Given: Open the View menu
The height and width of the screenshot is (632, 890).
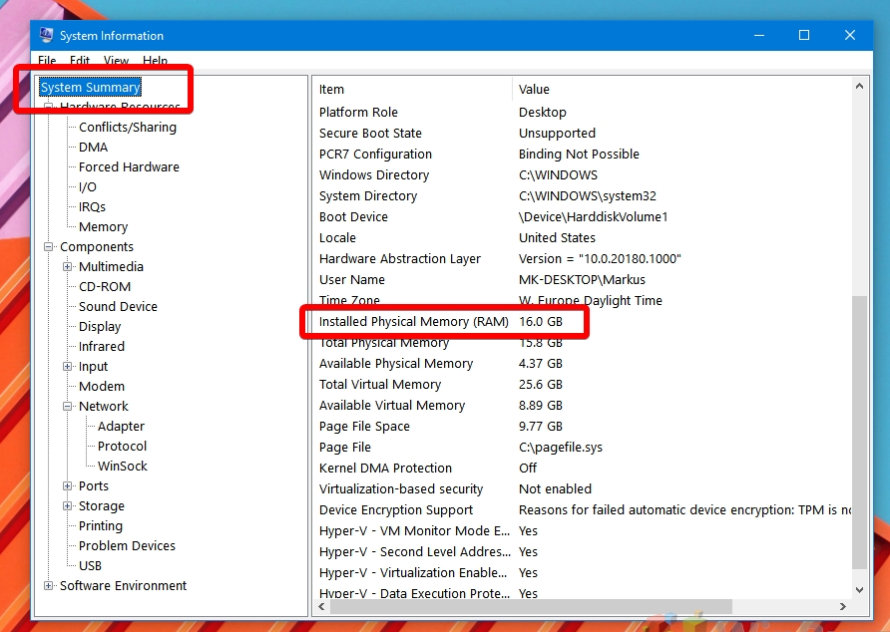Looking at the screenshot, I should 116,61.
